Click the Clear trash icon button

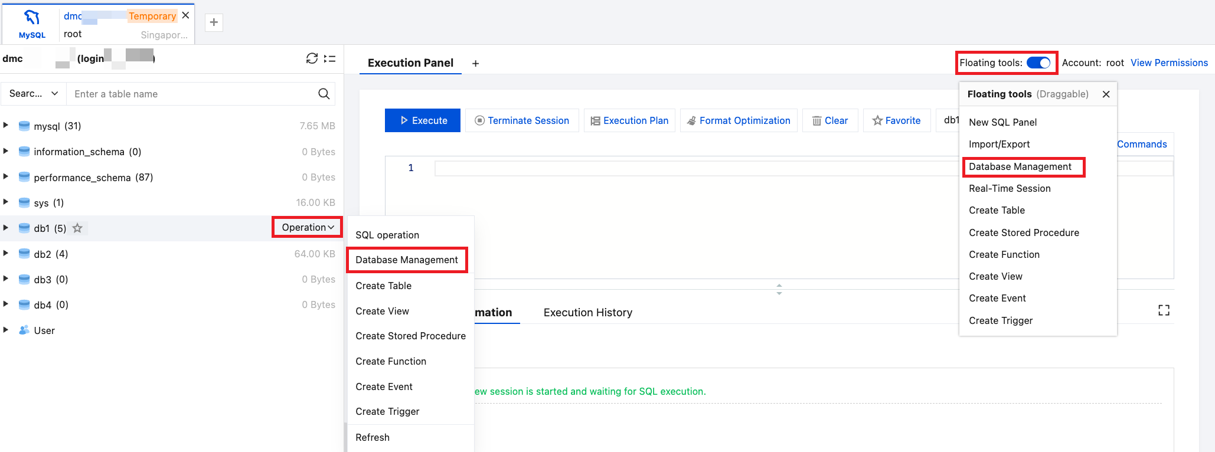pos(829,120)
